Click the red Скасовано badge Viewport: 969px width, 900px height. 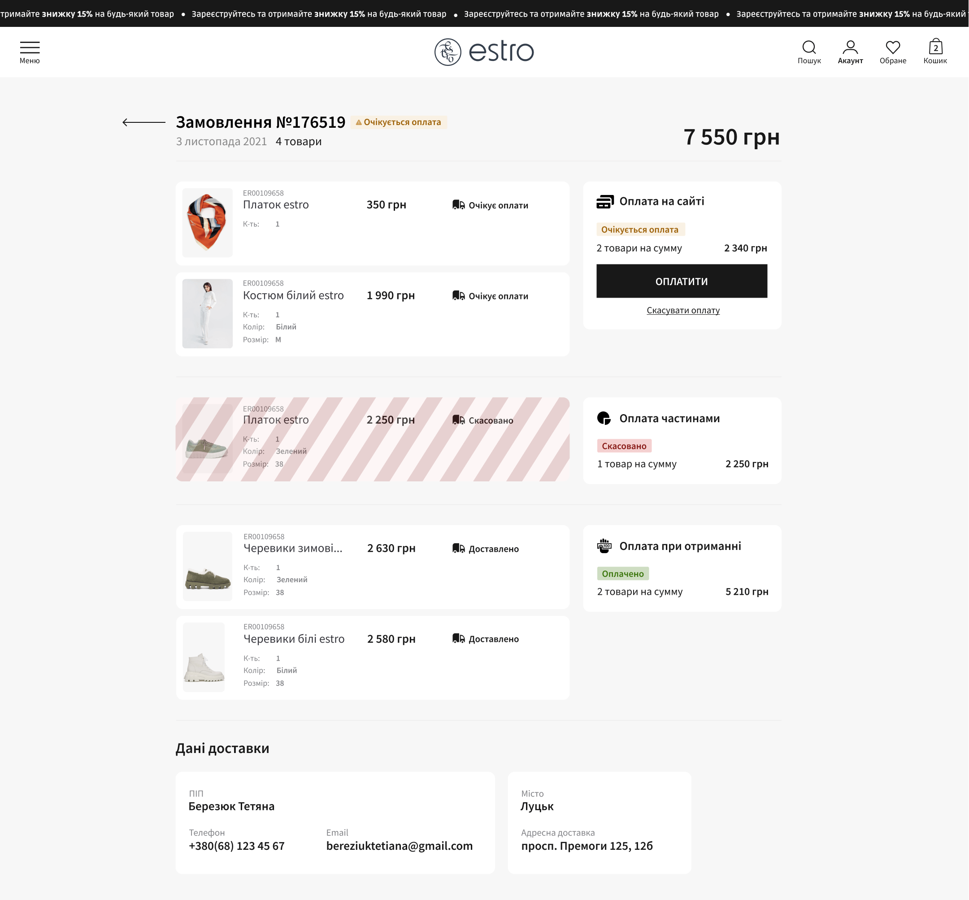624,446
